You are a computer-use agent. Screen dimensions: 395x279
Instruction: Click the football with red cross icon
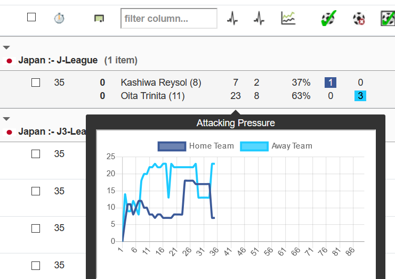pos(359,19)
